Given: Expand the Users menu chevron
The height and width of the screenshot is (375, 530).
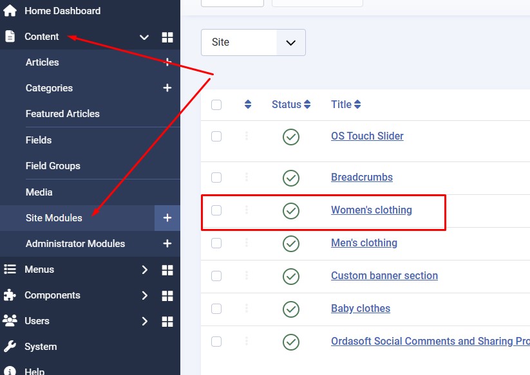Looking at the screenshot, I should [x=144, y=321].
